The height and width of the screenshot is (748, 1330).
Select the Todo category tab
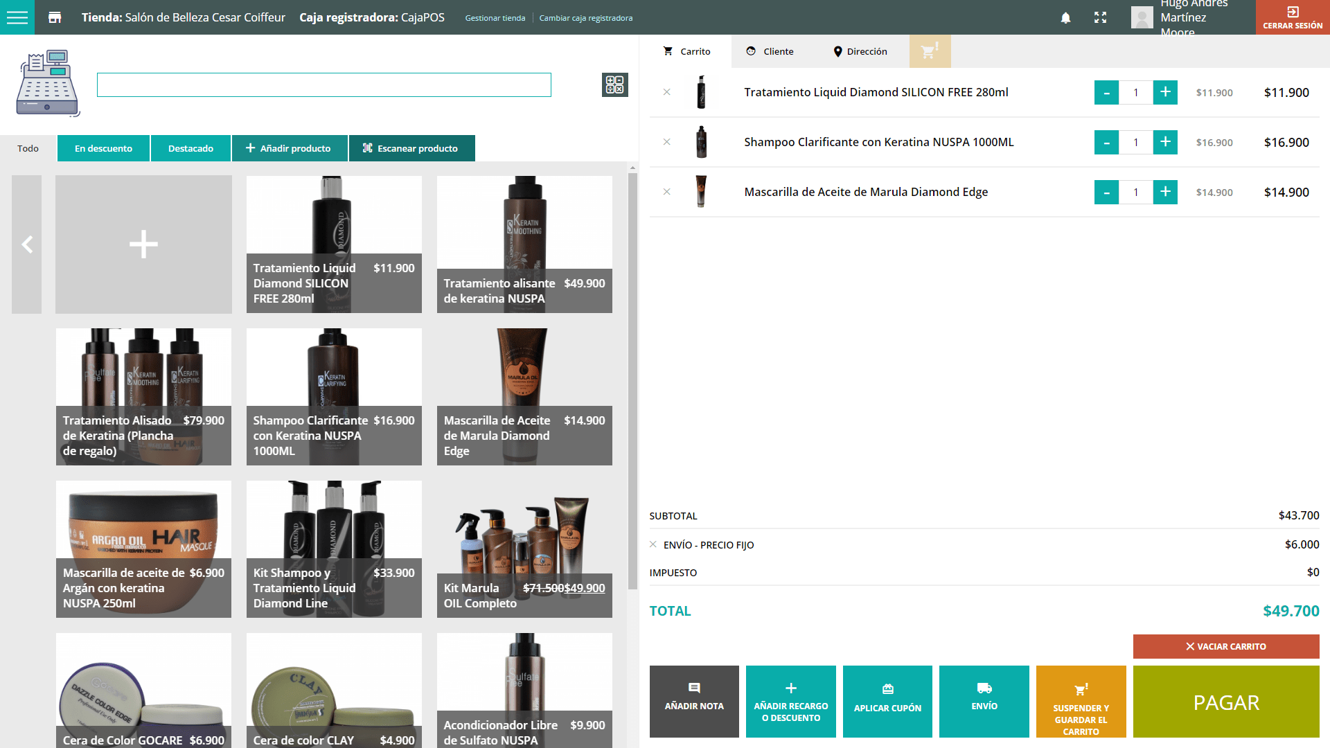(x=28, y=148)
